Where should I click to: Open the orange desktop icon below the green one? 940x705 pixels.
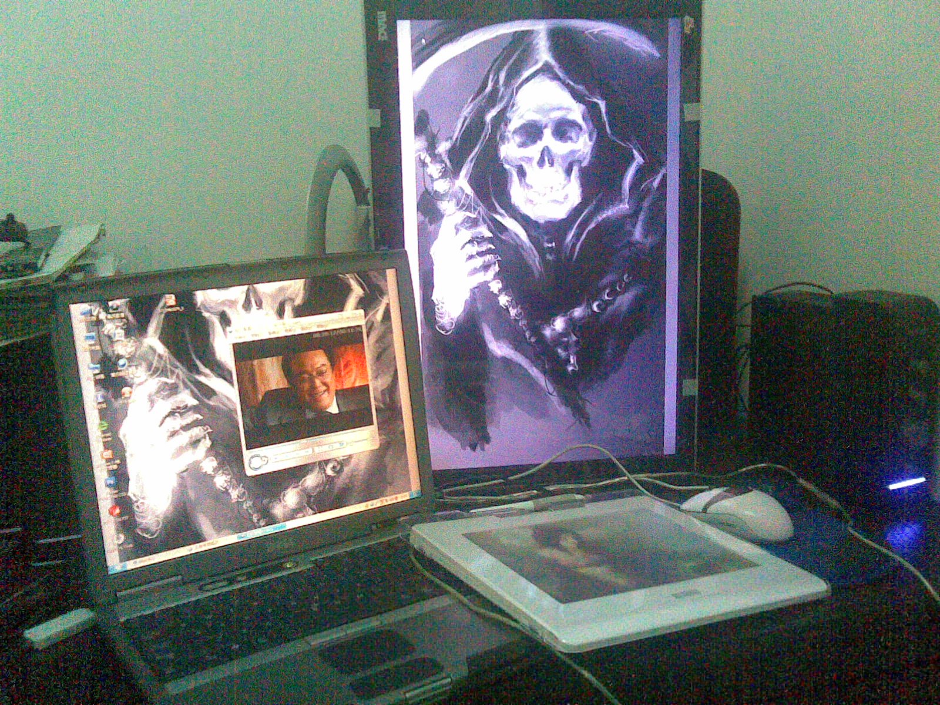coord(108,454)
